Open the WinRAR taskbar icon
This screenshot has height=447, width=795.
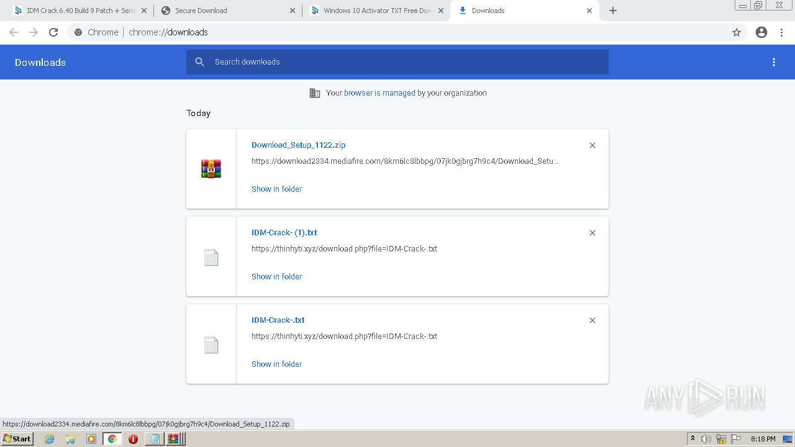point(174,439)
